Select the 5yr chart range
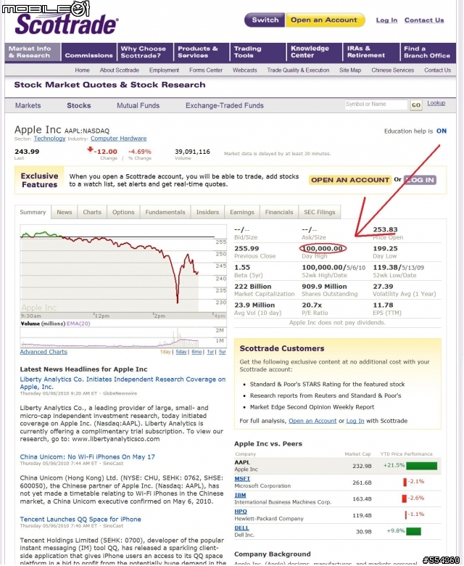This screenshot has height=566, width=464. pos(223,352)
